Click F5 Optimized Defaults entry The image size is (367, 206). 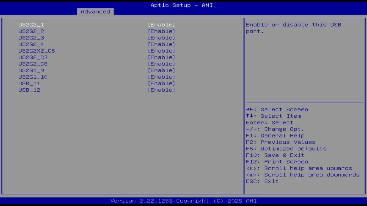click(286, 148)
